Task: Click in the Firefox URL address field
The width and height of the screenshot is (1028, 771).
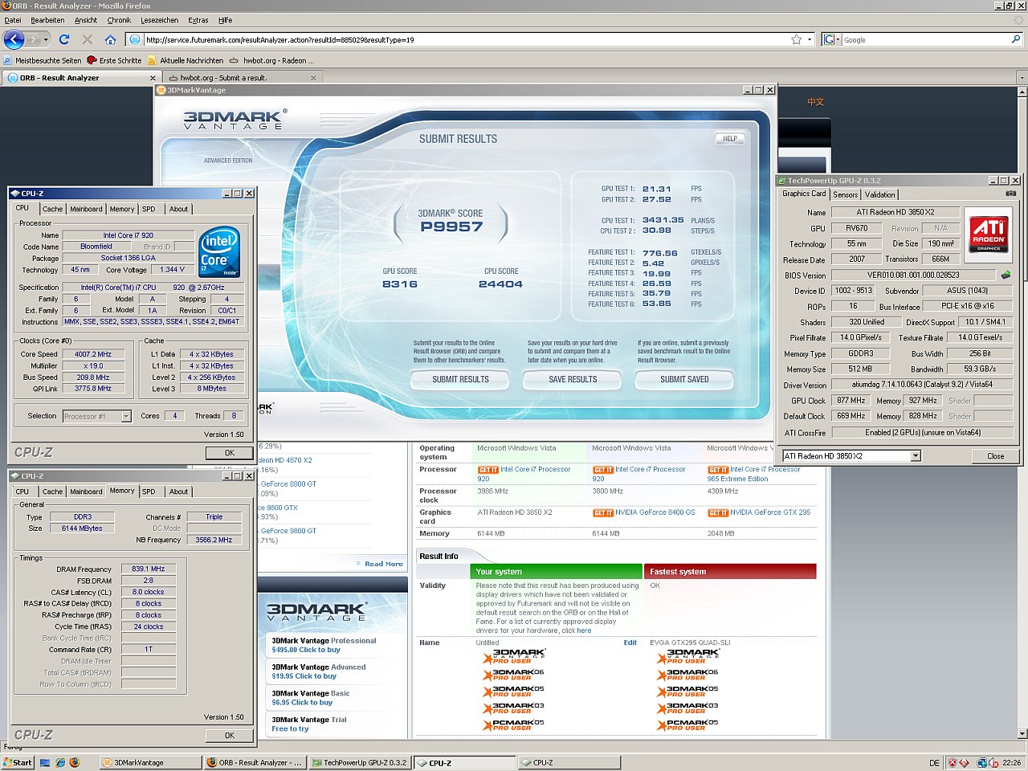Action: [466, 39]
